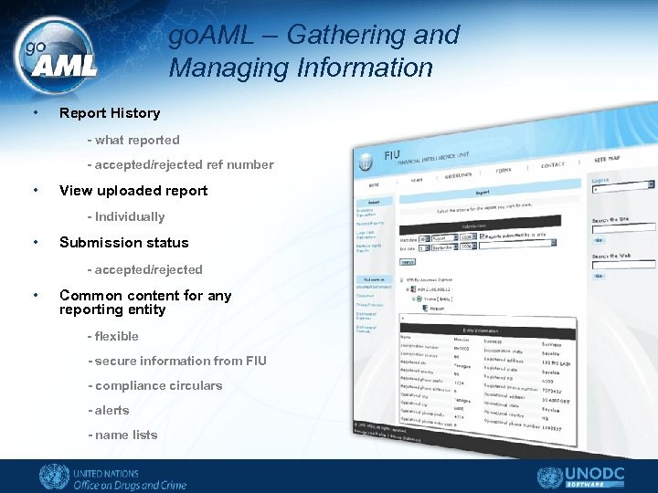Screen dimensions: 658x493
Task: Click the Search the Site text field
Action: [623, 228]
